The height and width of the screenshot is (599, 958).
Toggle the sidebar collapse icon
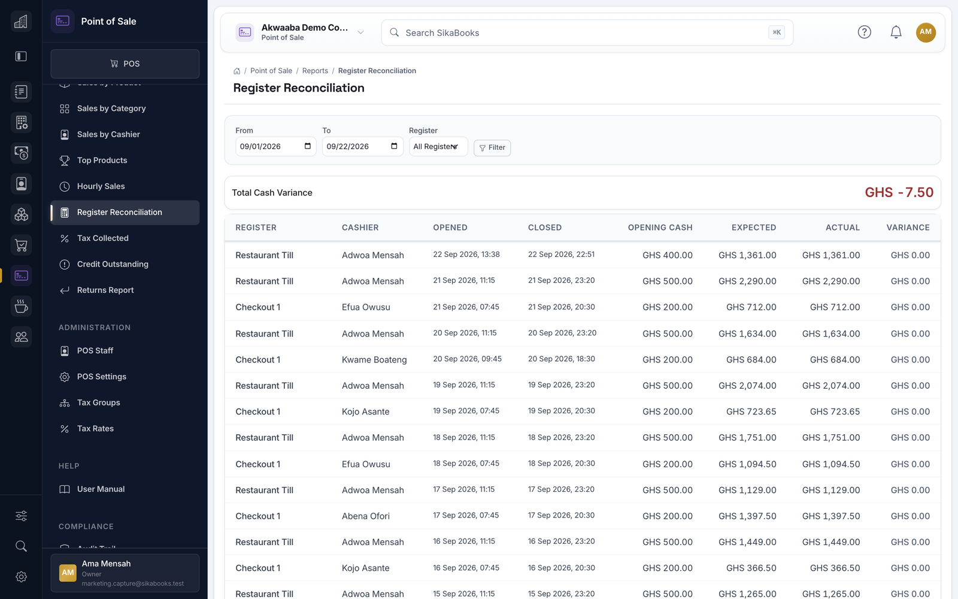pyautogui.click(x=21, y=56)
